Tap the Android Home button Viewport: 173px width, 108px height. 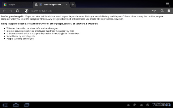point(16,105)
